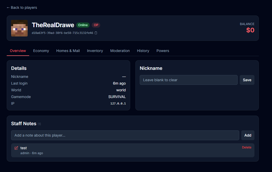Switch to the Inventory tab
This screenshot has height=172, width=272.
[95, 51]
